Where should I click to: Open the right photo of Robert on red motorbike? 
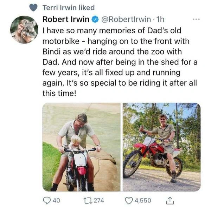click(161, 147)
